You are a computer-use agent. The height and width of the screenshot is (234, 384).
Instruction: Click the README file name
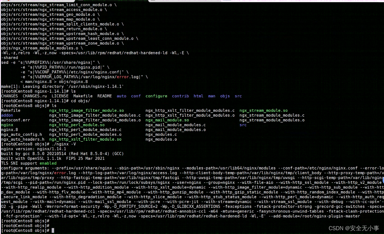pyautogui.click(x=105, y=96)
